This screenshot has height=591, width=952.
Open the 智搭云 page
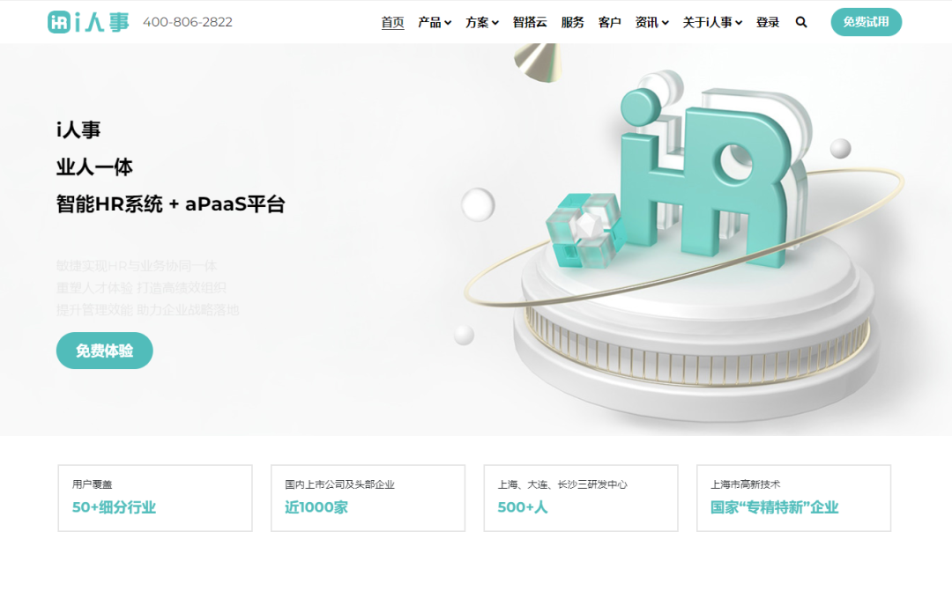point(530,22)
